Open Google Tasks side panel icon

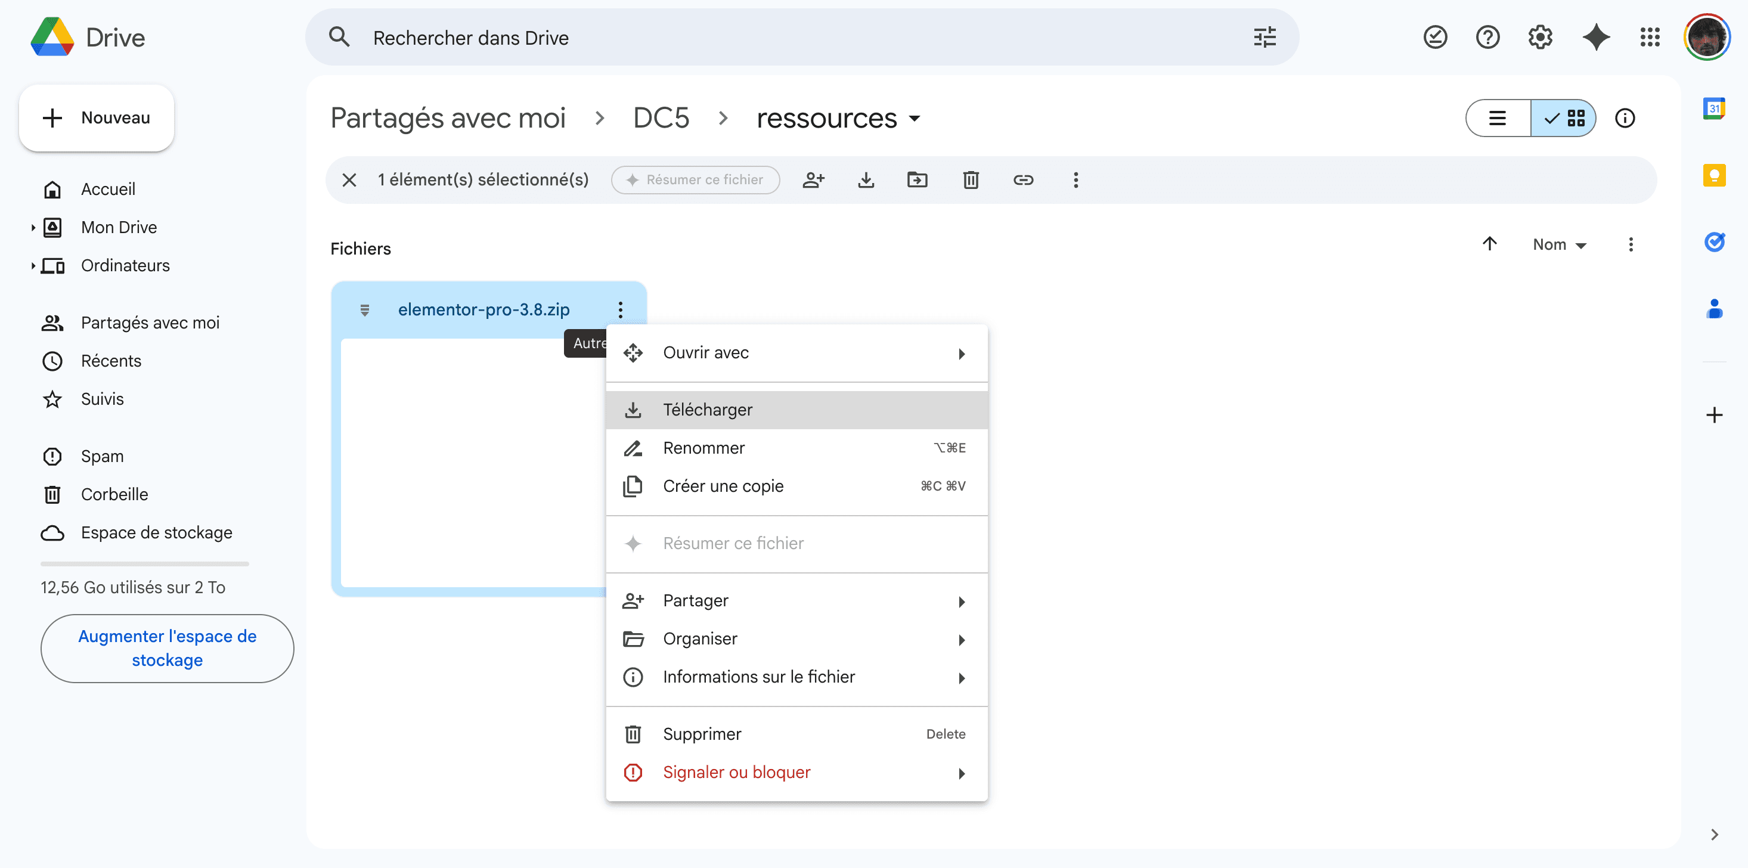(1714, 241)
